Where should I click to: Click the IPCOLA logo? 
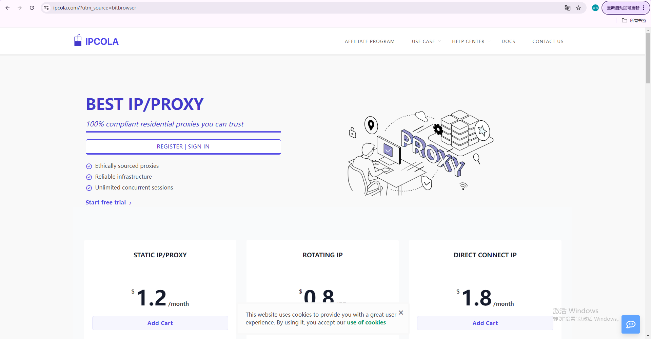click(96, 41)
